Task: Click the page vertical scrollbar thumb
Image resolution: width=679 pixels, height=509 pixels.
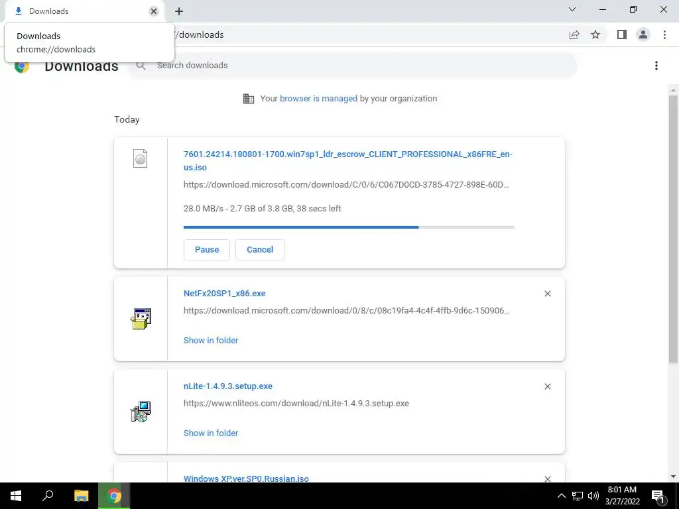Action: (x=673, y=229)
